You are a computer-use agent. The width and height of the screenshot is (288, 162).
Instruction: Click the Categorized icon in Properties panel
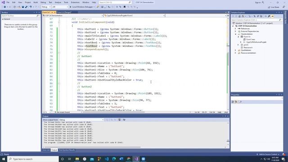(x=233, y=102)
